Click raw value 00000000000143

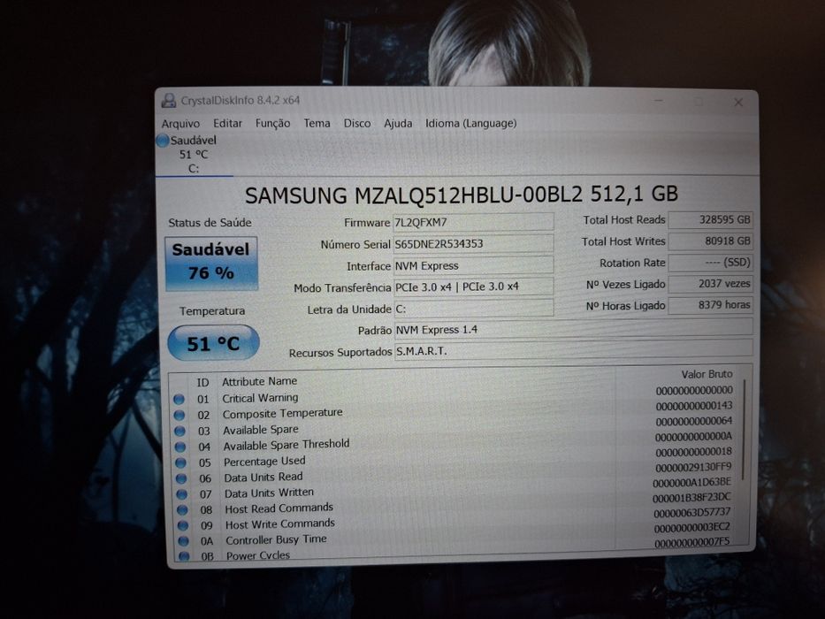694,406
